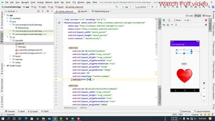
Task: Toggle autoconnect magnet icon
Action: 168,25
